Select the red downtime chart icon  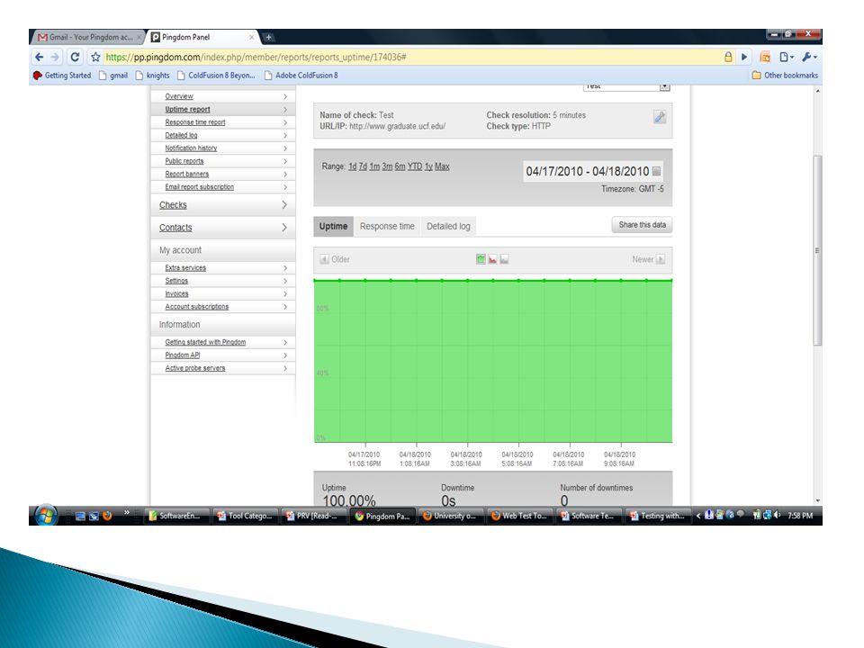coord(492,259)
